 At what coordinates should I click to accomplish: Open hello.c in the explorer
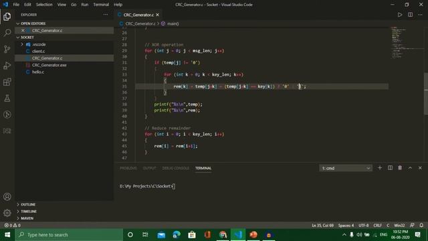coord(64,72)
